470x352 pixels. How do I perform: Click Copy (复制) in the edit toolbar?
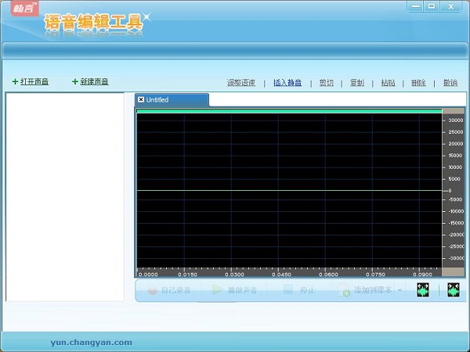[x=356, y=83]
